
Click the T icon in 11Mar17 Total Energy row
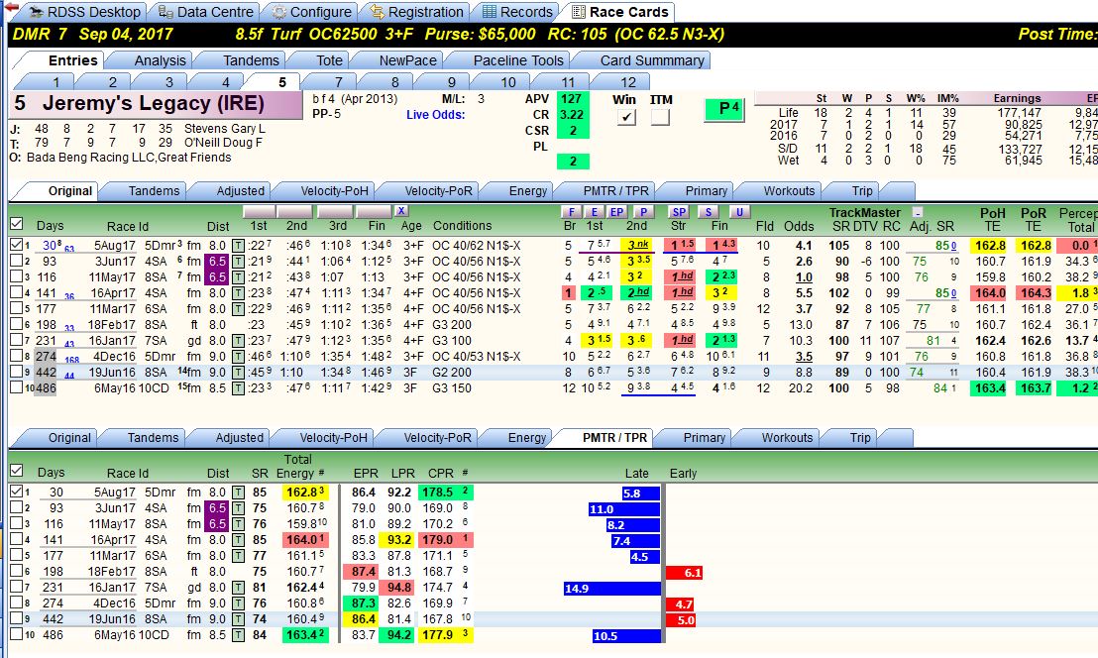[x=238, y=556]
